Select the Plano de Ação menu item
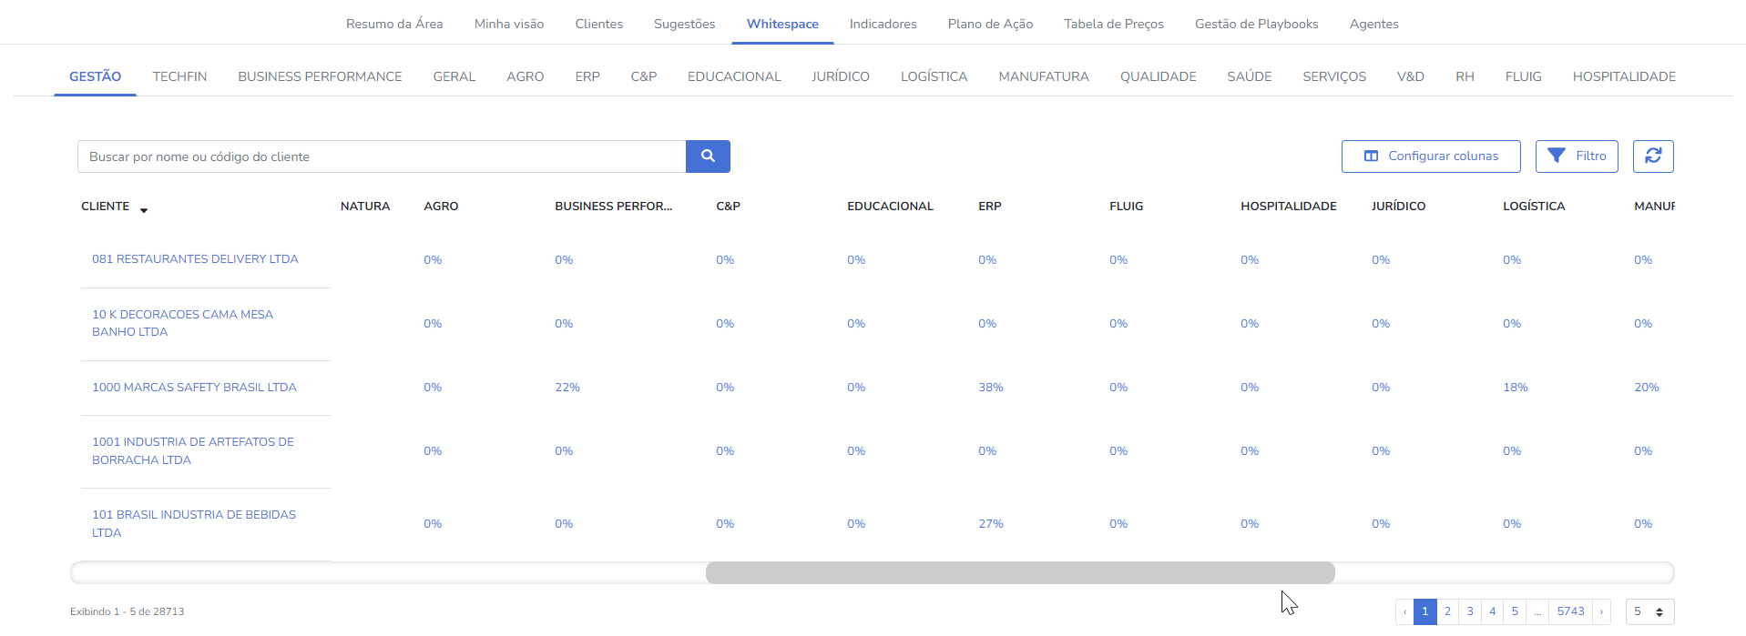Image resolution: width=1746 pixels, height=636 pixels. [990, 24]
